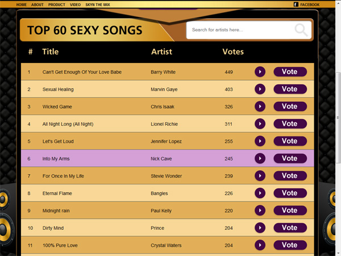Play preview of Into My Arms
Viewport: 341px width, 256px height.
(x=260, y=158)
